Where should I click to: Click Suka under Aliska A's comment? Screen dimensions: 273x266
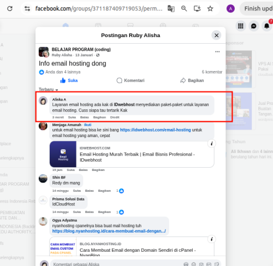(x=72, y=117)
